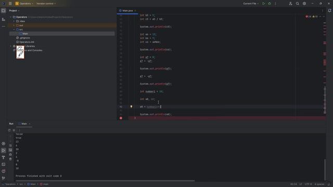
Task: Click the warnings count indicator
Action: [315, 17]
